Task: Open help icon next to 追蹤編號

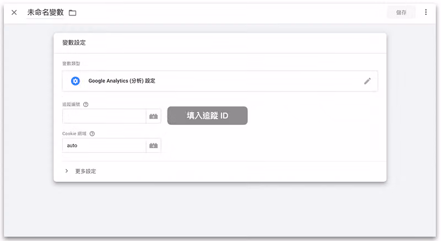Action: pyautogui.click(x=86, y=104)
